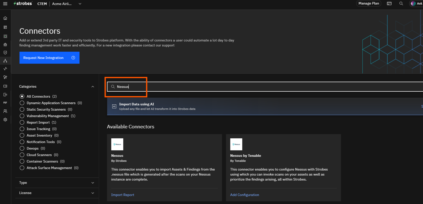Open the Ask AI assistant orb
Viewport: 423px width, 204px height.
coord(413,3)
